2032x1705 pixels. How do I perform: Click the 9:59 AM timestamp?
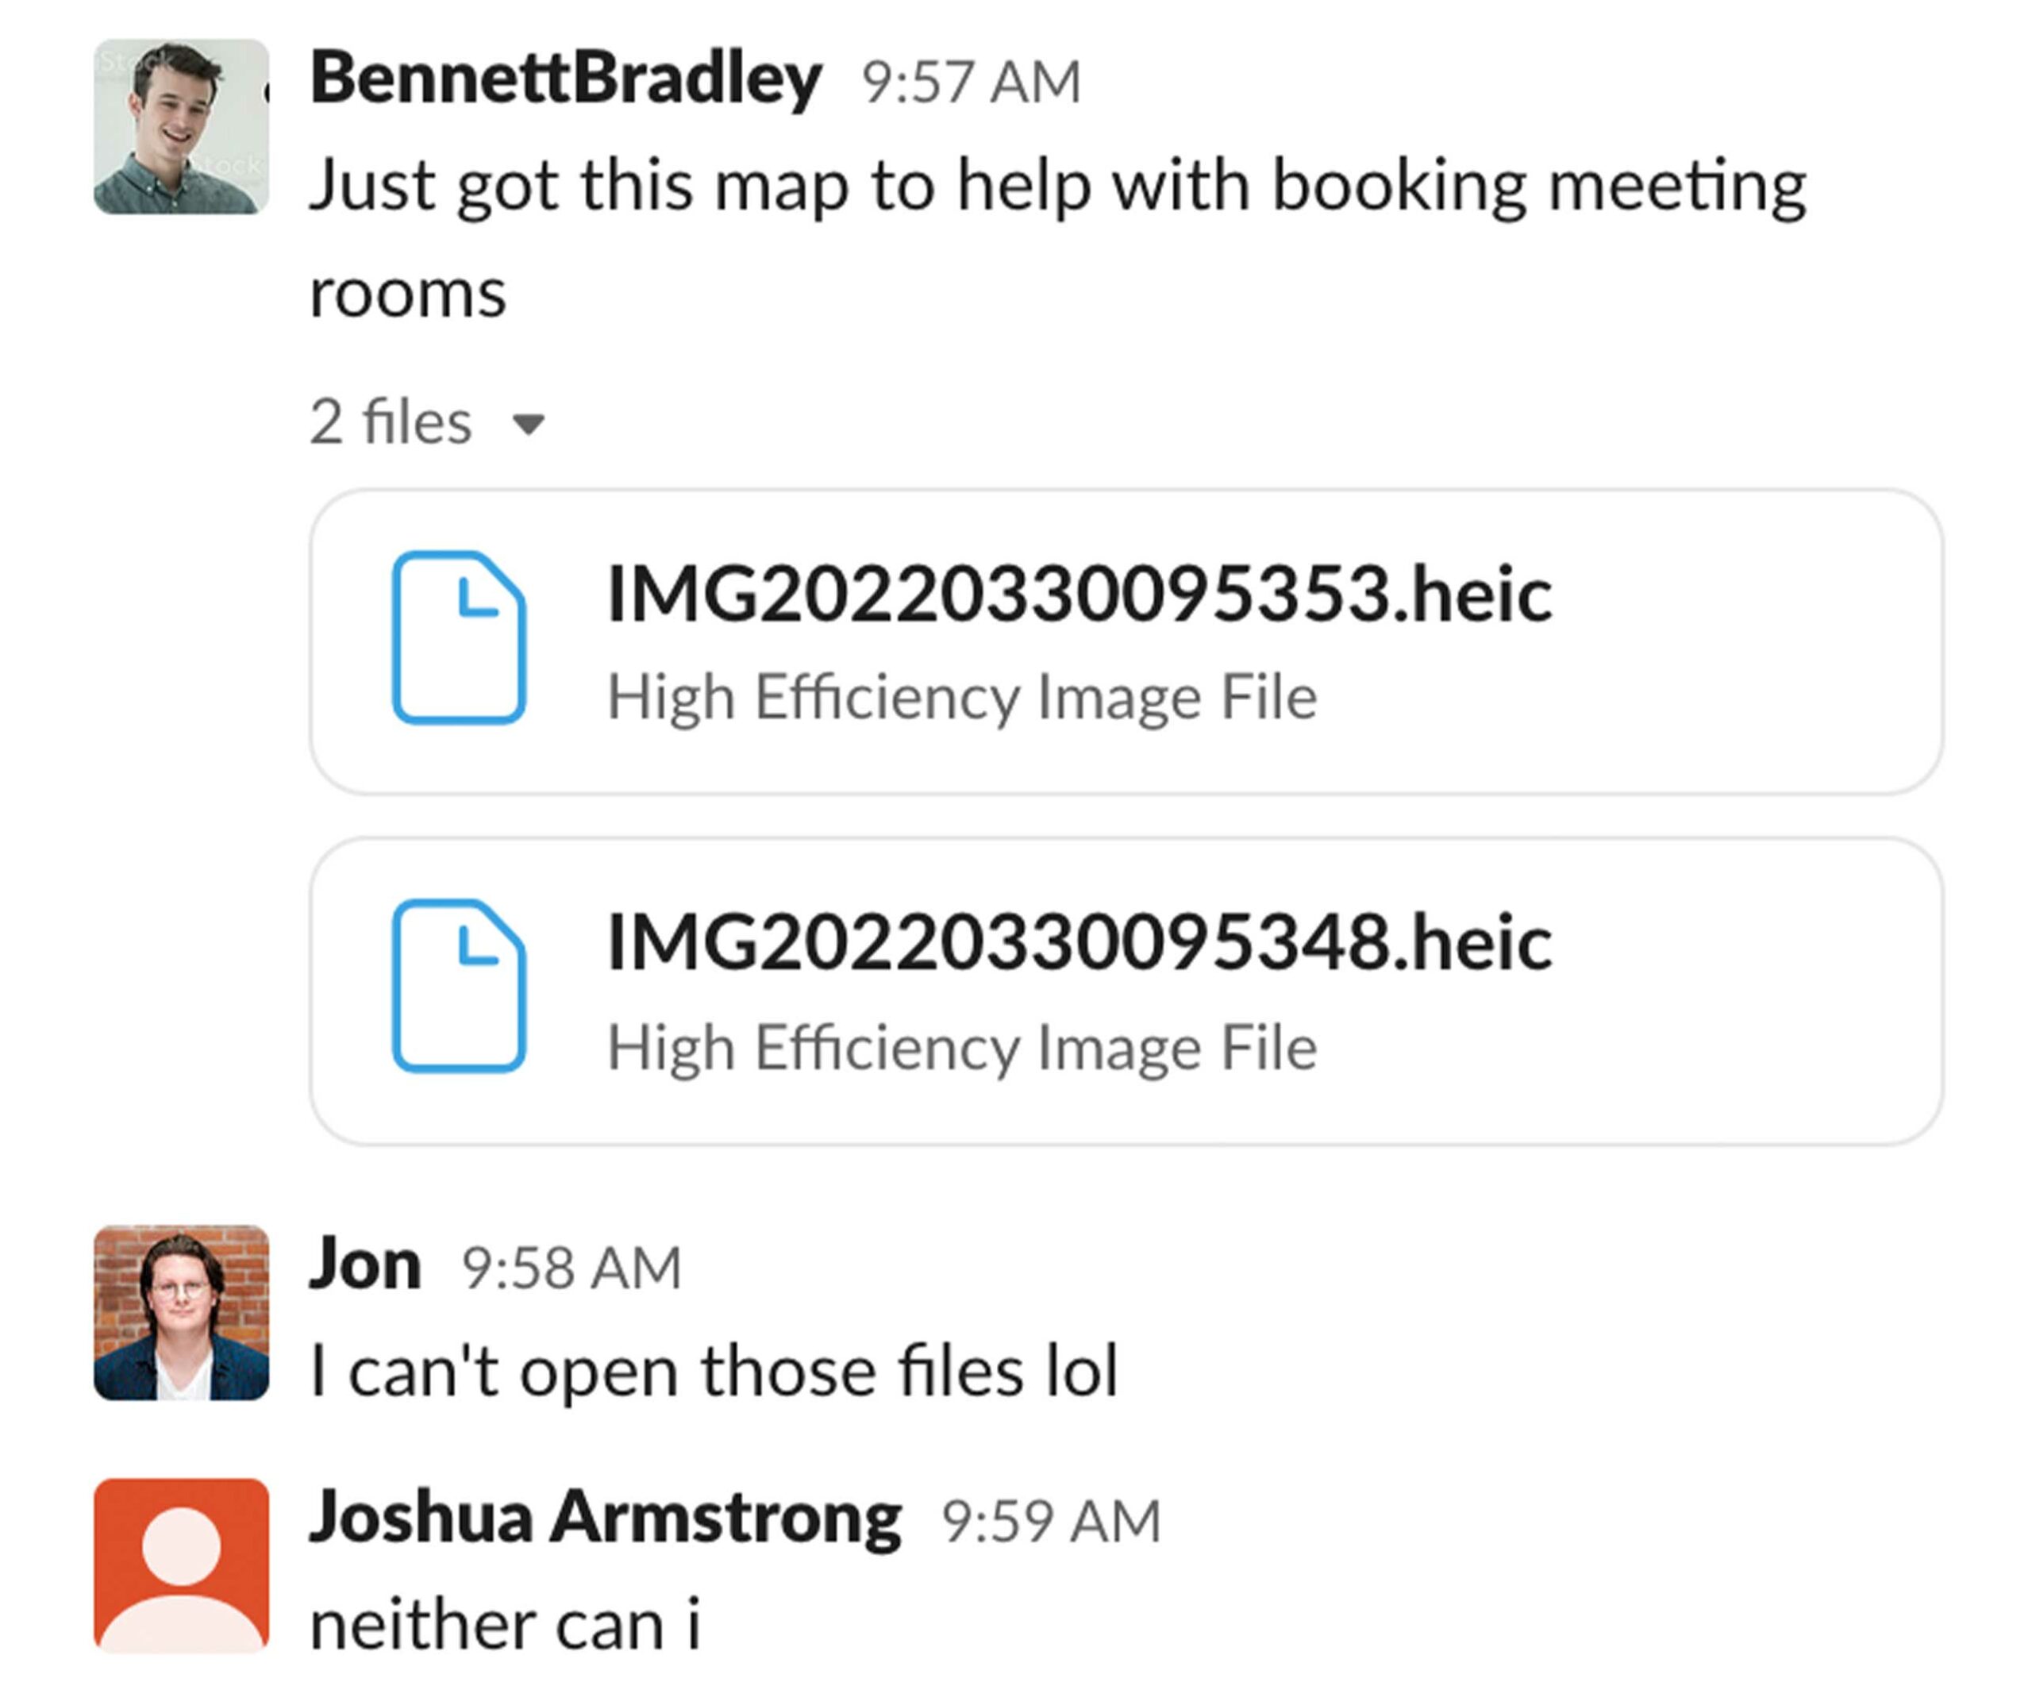click(x=1051, y=1520)
